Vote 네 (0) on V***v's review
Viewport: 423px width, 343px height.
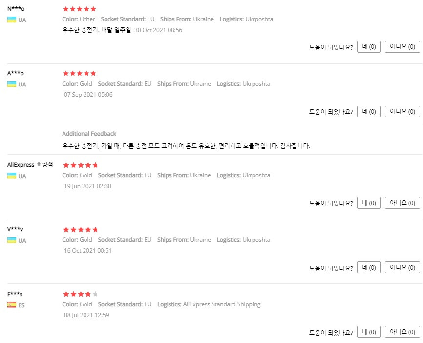pos(368,267)
